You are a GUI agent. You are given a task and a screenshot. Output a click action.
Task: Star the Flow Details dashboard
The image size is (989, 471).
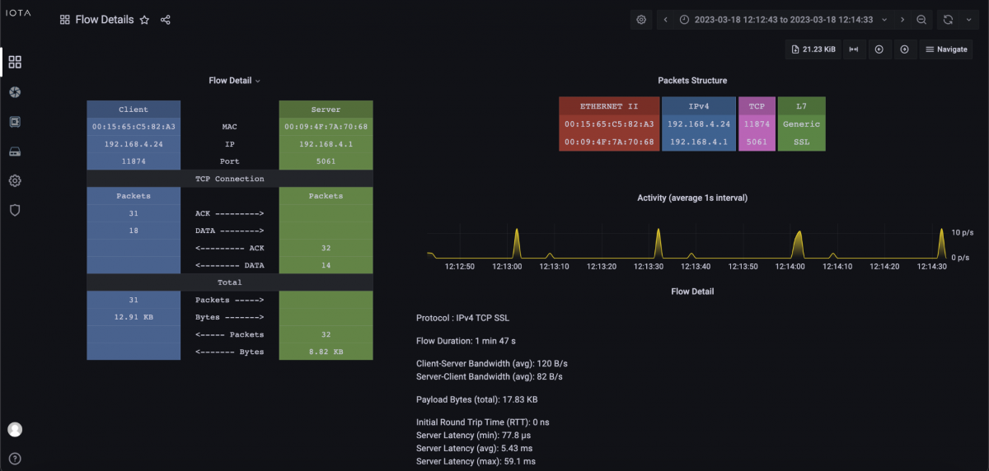click(x=144, y=20)
